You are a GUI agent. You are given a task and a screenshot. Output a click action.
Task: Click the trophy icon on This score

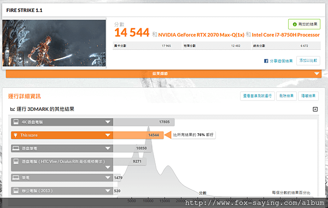coord(15,135)
